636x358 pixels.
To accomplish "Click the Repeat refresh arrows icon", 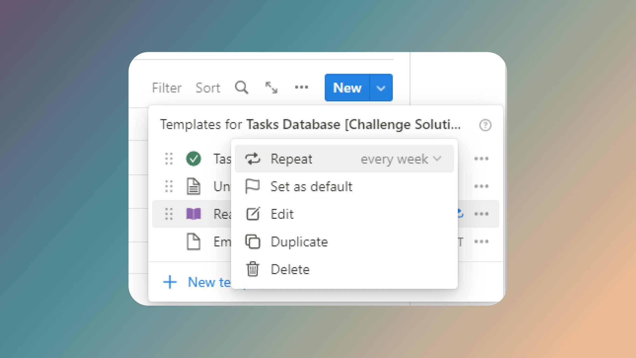I will click(253, 158).
